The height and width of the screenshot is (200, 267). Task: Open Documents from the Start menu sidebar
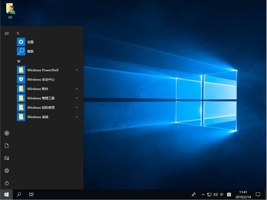pyautogui.click(x=6, y=146)
